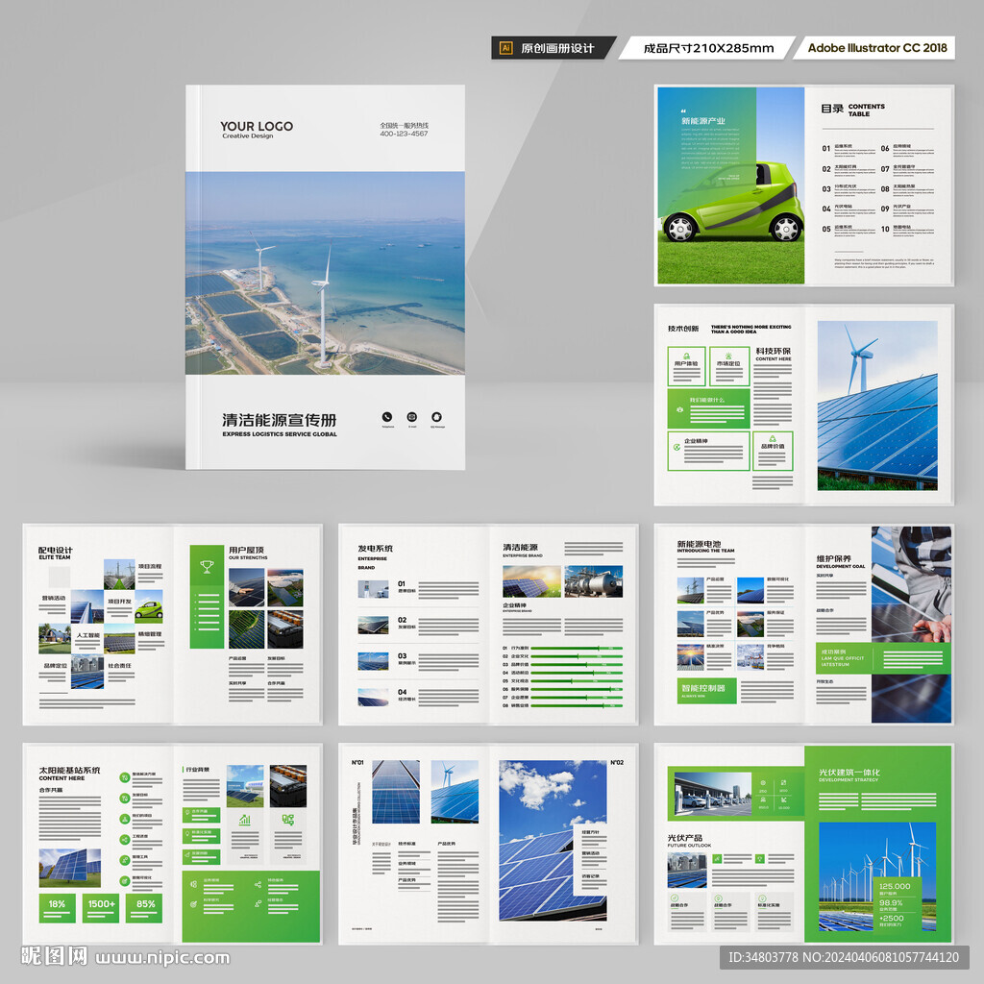Click the green car image
The width and height of the screenshot is (984, 984).
click(731, 202)
